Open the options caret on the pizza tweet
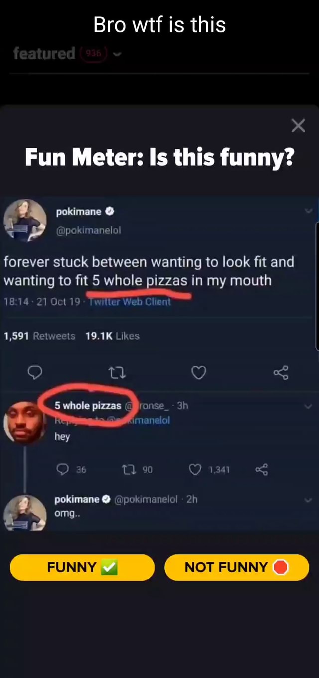Screen dimensions: 319x678 click(x=308, y=211)
